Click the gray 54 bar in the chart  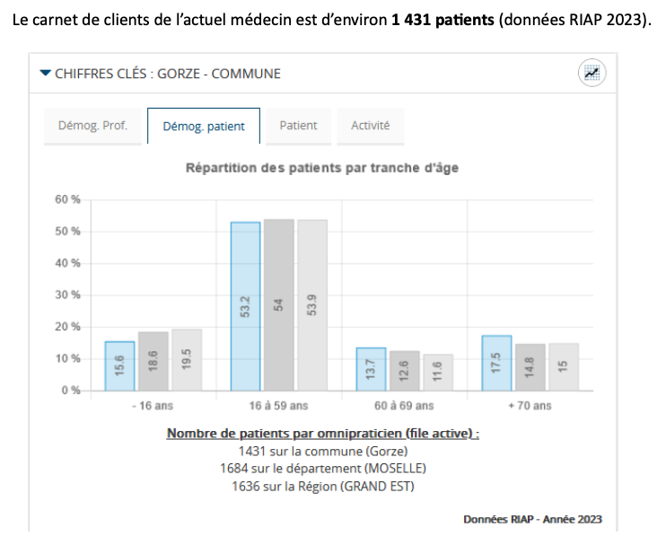(278, 305)
